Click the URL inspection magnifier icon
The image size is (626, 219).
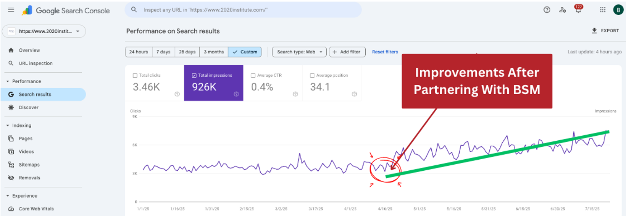pos(11,63)
